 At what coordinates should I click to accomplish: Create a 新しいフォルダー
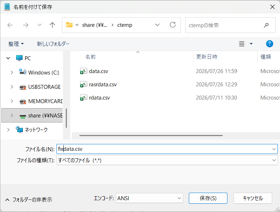tap(53, 44)
